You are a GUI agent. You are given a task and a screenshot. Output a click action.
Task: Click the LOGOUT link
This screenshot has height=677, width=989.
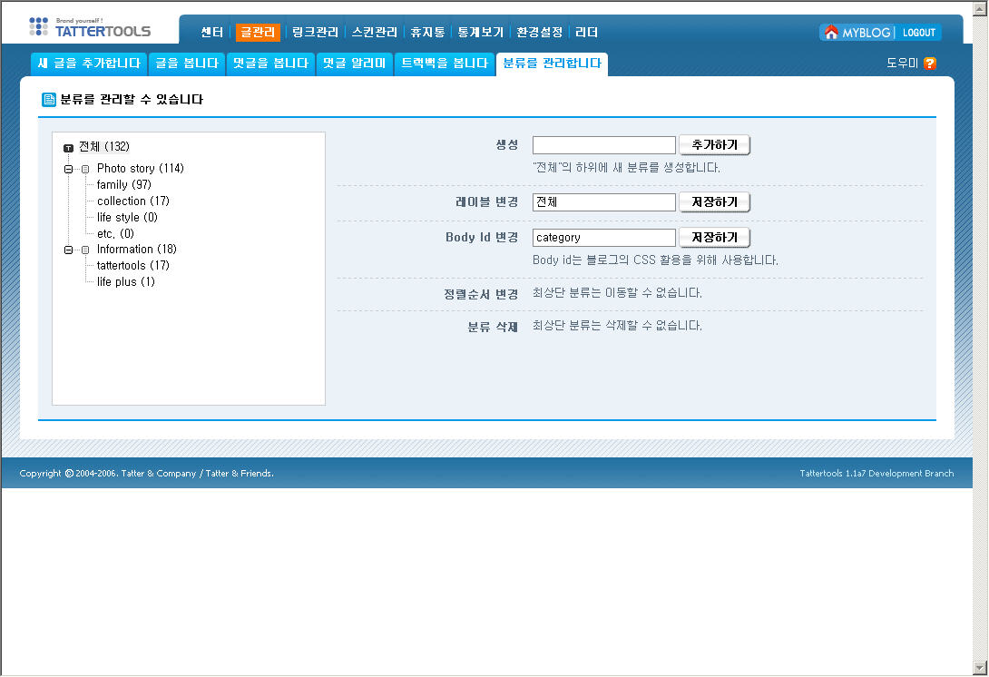click(918, 33)
